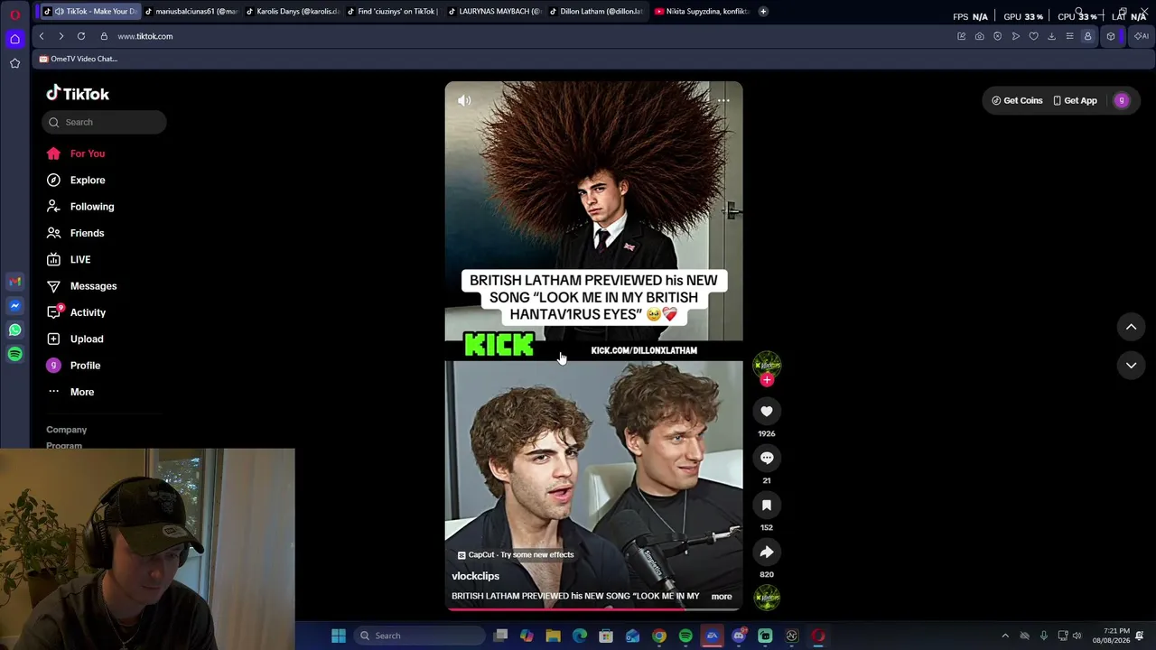The width and height of the screenshot is (1156, 650).
Task: Open Spotify in the Opera sidebar
Action: pos(14,355)
